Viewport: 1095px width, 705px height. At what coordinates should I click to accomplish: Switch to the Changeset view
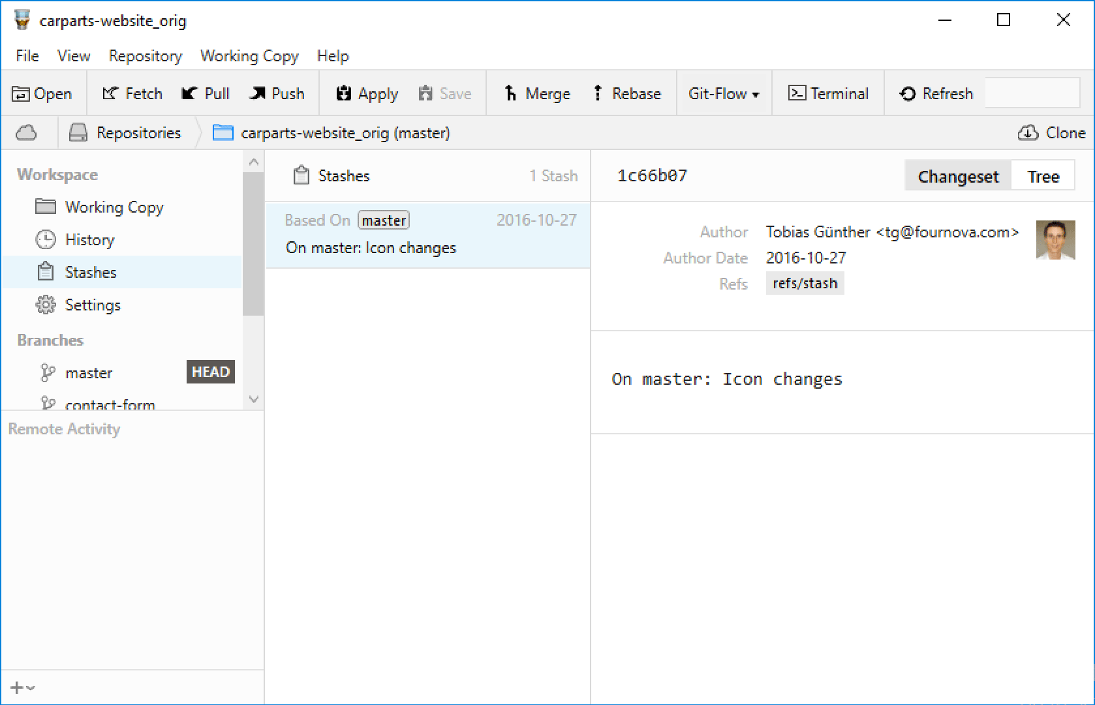(x=957, y=175)
